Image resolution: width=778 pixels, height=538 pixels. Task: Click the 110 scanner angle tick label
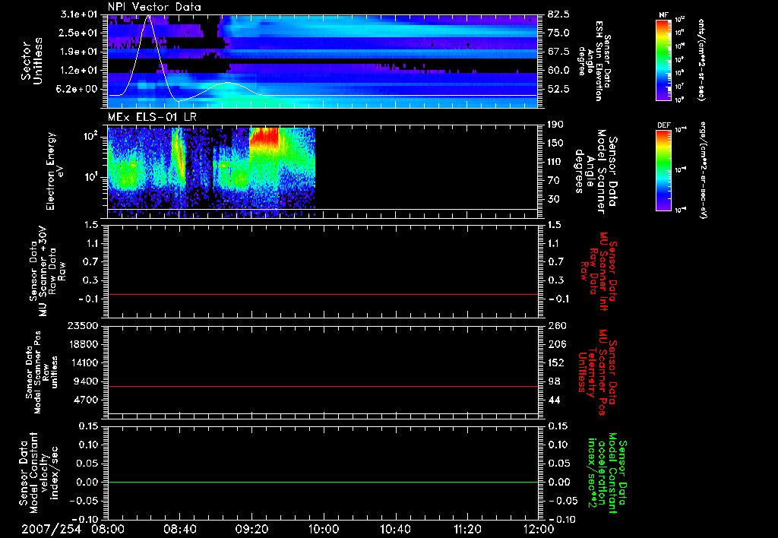click(x=555, y=162)
